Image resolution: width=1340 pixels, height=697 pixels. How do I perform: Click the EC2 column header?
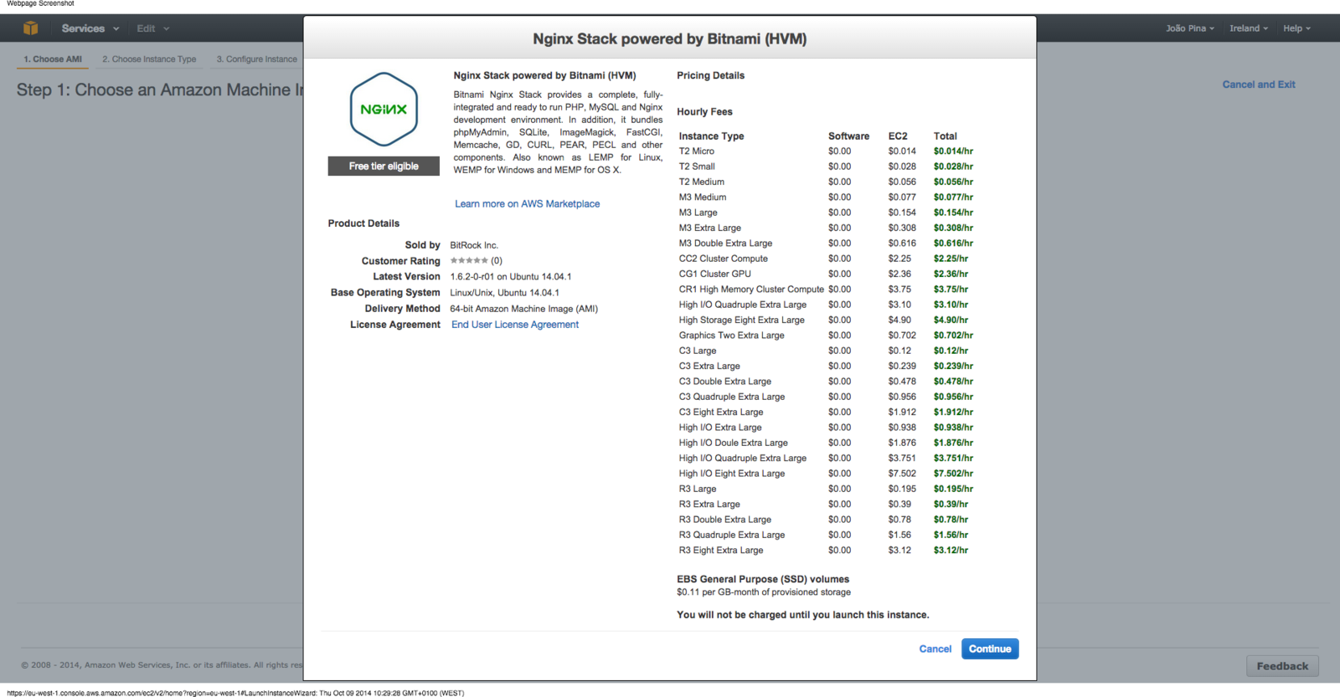898,136
